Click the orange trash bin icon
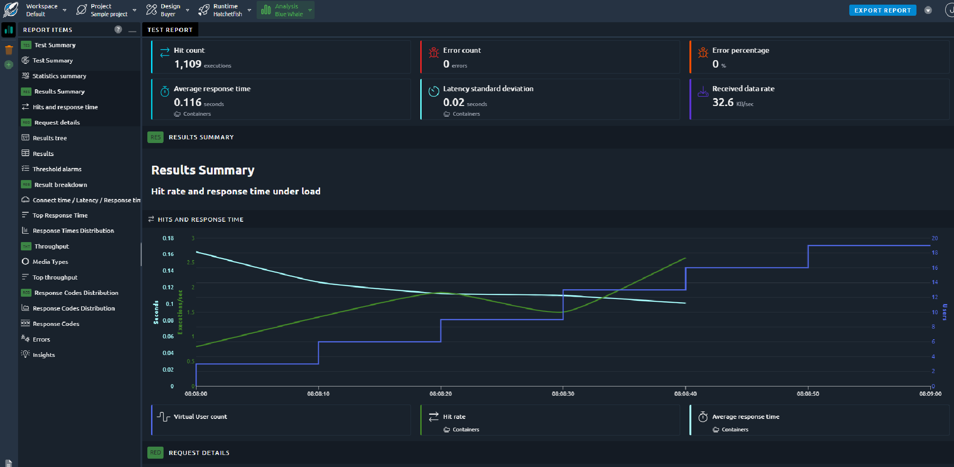Image resolution: width=954 pixels, height=467 pixels. point(9,50)
